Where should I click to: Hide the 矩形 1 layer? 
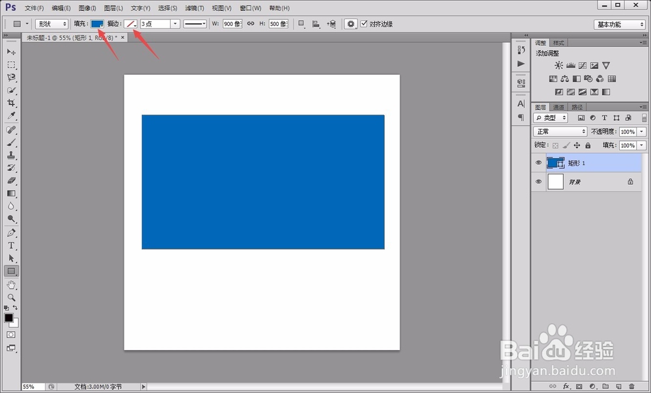[x=538, y=163]
